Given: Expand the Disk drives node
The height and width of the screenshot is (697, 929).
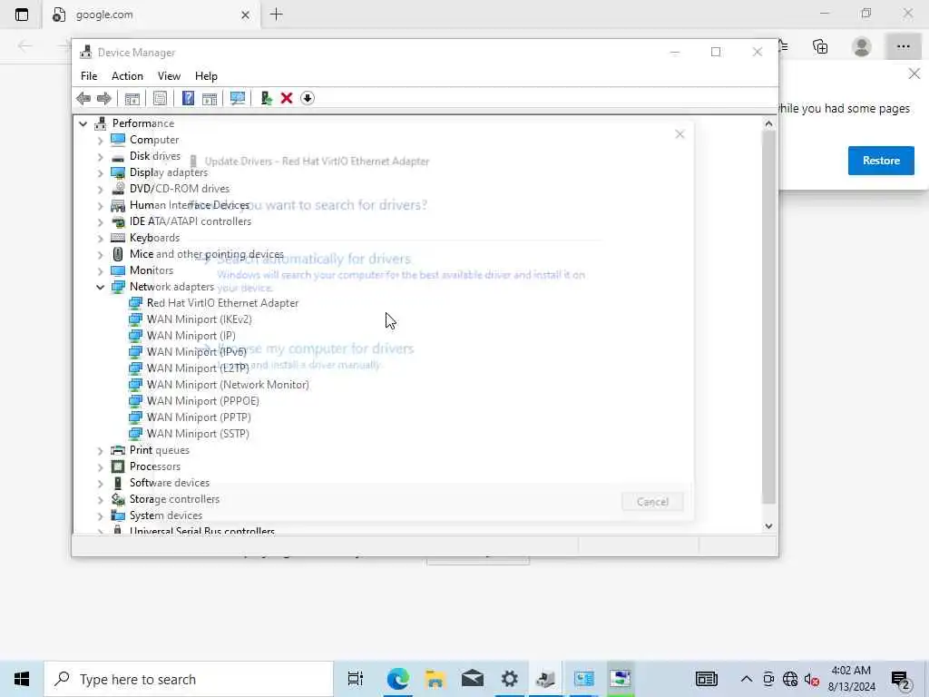Looking at the screenshot, I should point(100,157).
